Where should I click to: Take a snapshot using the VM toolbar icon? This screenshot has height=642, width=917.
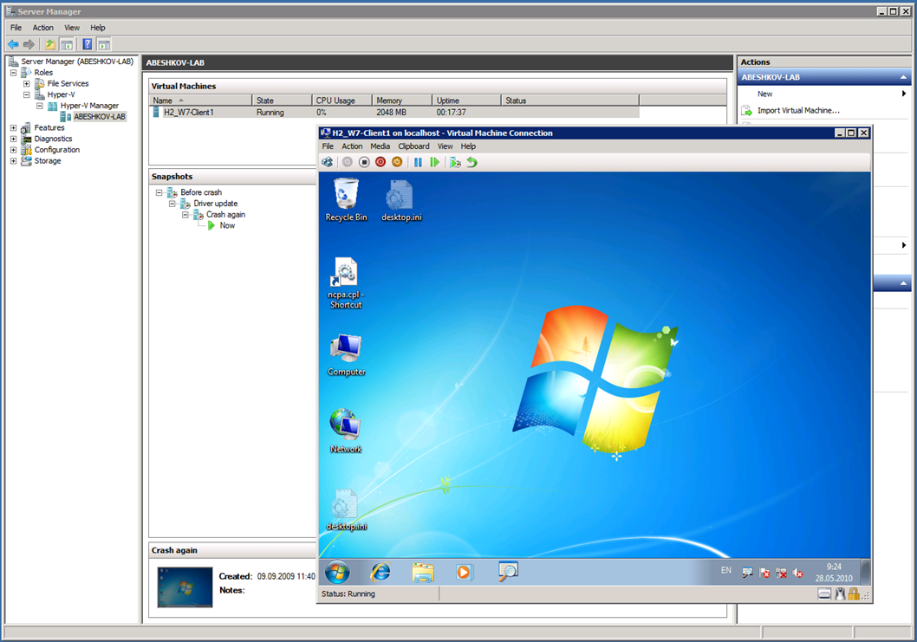click(455, 162)
